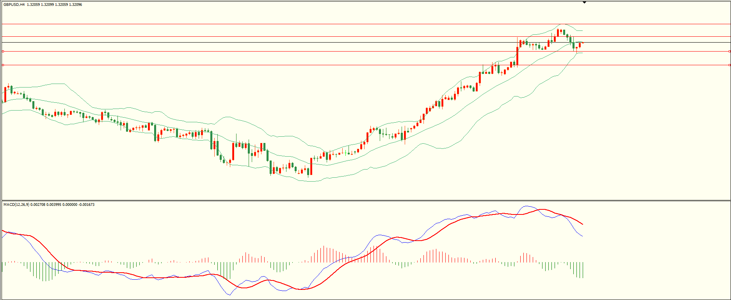The width and height of the screenshot is (731, 300).
Task: Select the second horizontal line from the top
Action: [273, 37]
